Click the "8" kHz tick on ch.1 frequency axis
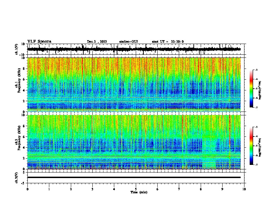This screenshot has width=275, height=212. pyautogui.click(x=24, y=69)
